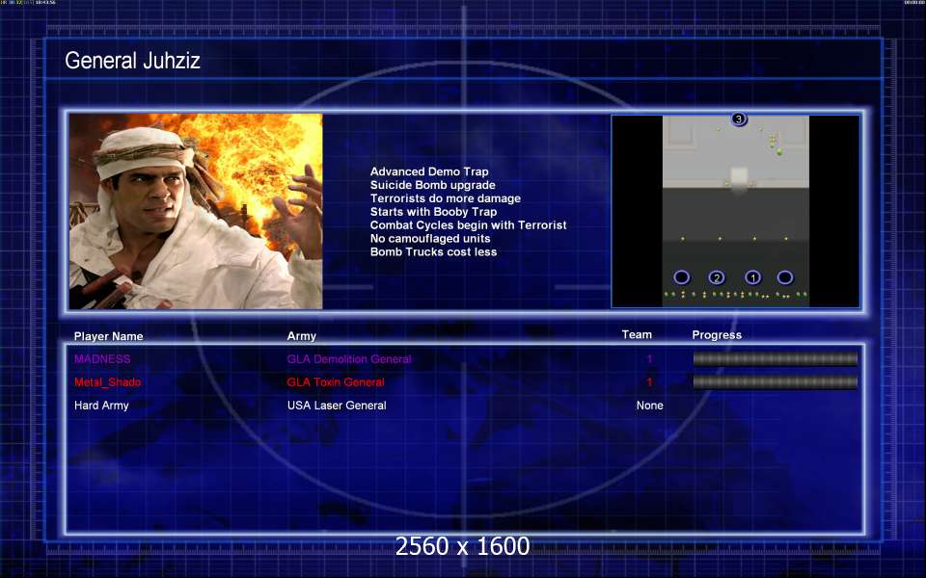
Task: Click Metal_Shado loading progress bar
Action: (775, 382)
